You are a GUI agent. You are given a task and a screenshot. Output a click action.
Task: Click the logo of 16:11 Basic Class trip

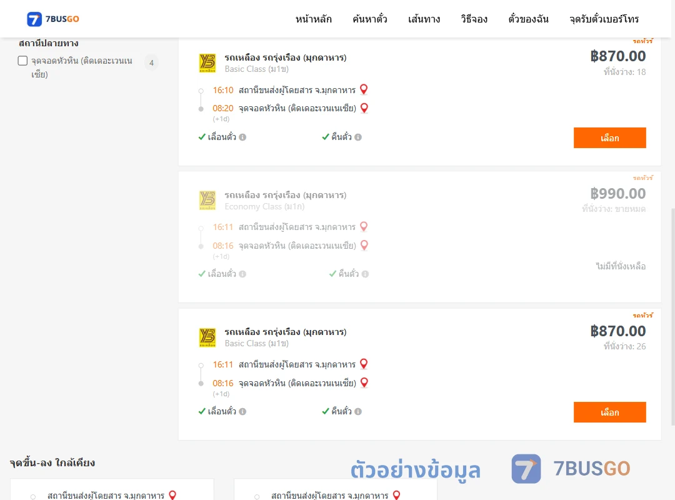[207, 337]
